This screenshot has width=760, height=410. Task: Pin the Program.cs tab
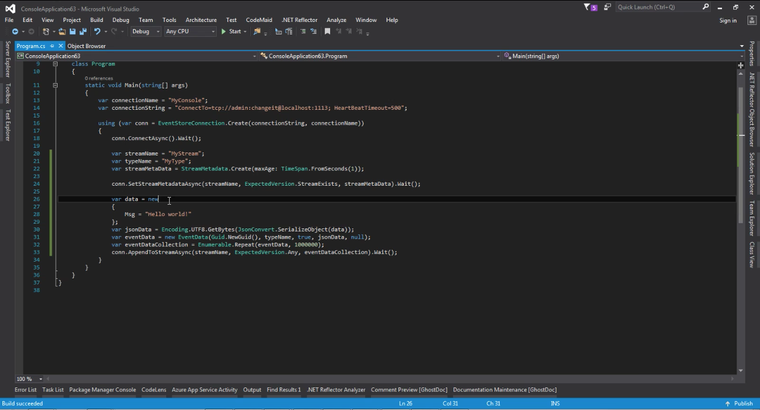(x=52, y=46)
